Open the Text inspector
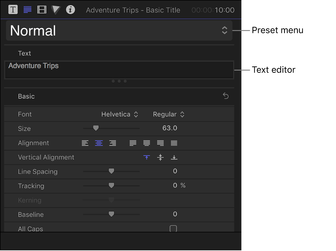This screenshot has width=336, height=251. tap(13, 10)
